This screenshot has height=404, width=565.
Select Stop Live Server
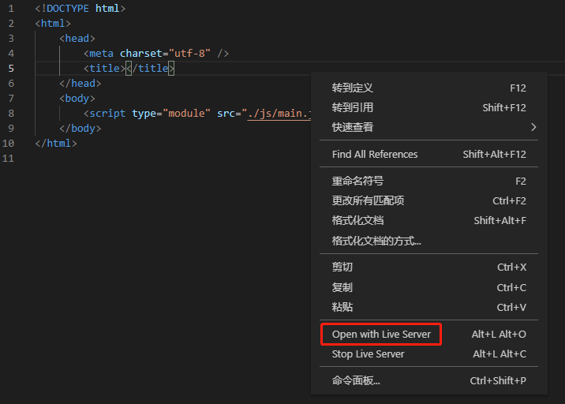(428, 354)
